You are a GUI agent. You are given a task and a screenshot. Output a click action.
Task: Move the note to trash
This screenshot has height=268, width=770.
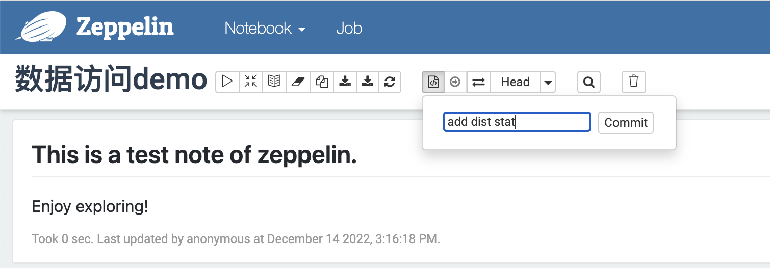click(634, 82)
